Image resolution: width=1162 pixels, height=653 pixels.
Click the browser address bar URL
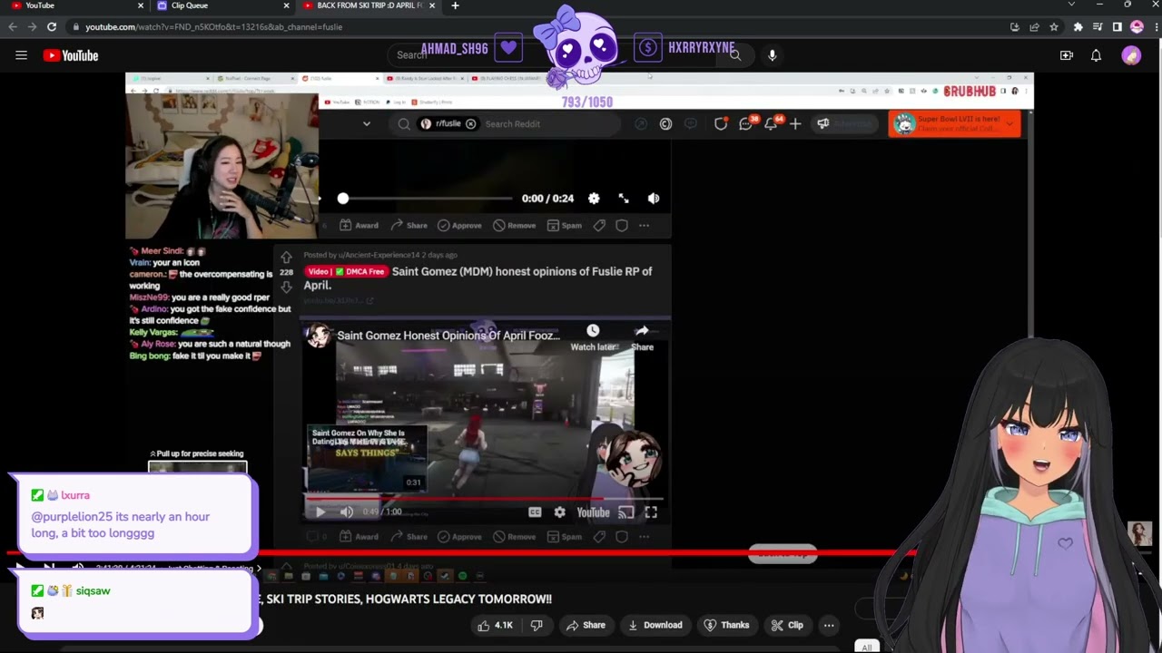(x=214, y=27)
